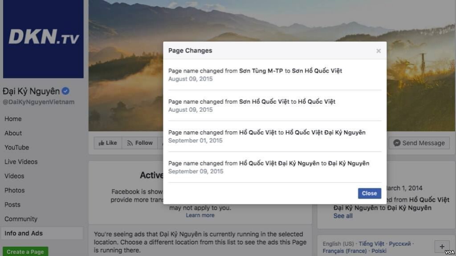This screenshot has height=256, width=456.
Task: Open the Home page section
Action: 13,119
